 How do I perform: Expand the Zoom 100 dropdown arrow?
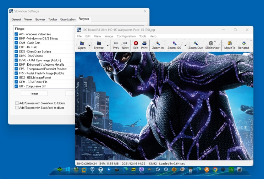[185, 45]
